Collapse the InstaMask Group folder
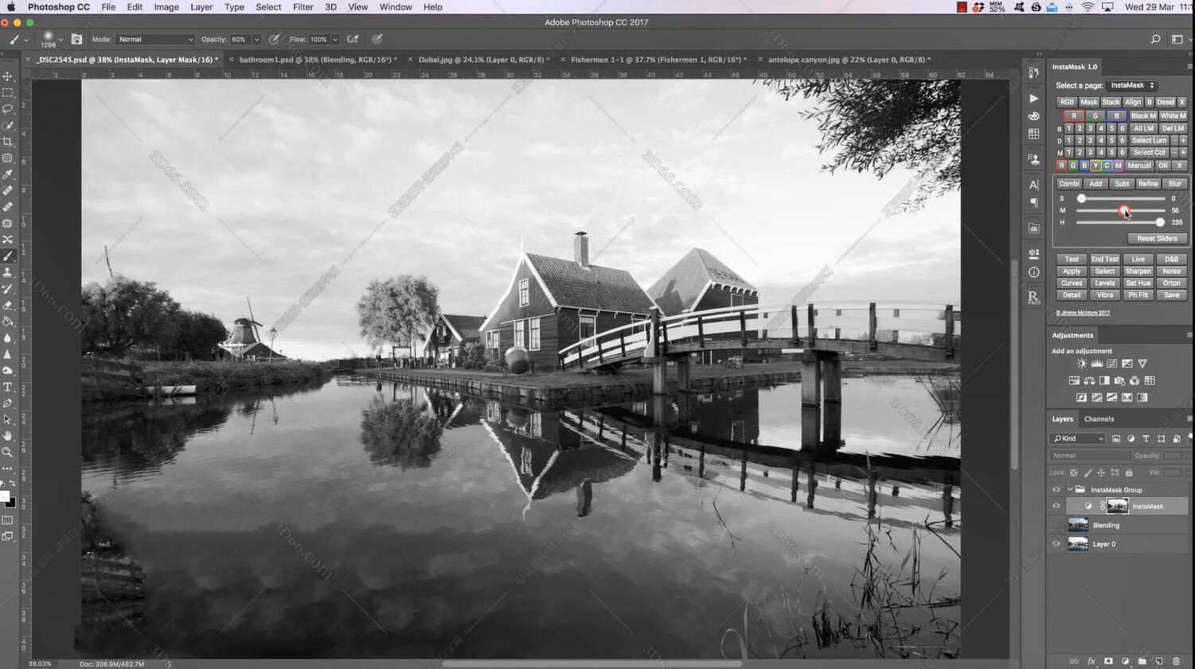1195x669 pixels. pos(1070,490)
